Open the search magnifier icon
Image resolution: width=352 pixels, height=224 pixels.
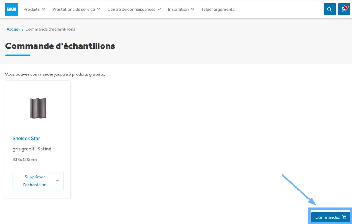pos(329,9)
